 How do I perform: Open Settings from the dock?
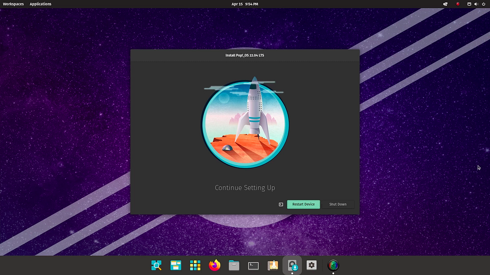[x=312, y=265]
